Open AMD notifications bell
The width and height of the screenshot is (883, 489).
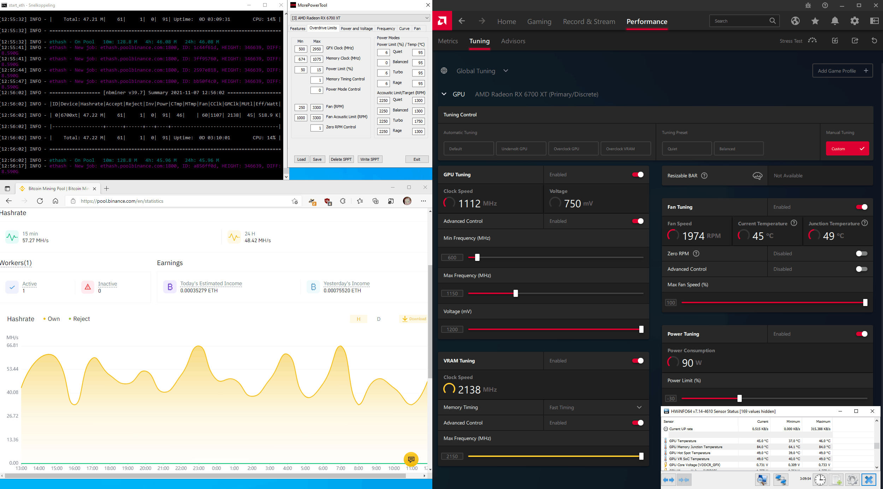[x=835, y=21]
